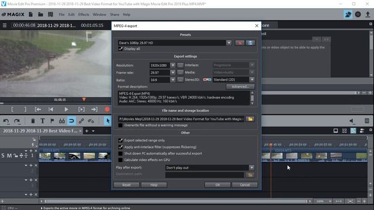Select the Title editor T tool
The width and height of the screenshot is (374, 210).
(x=43, y=121)
